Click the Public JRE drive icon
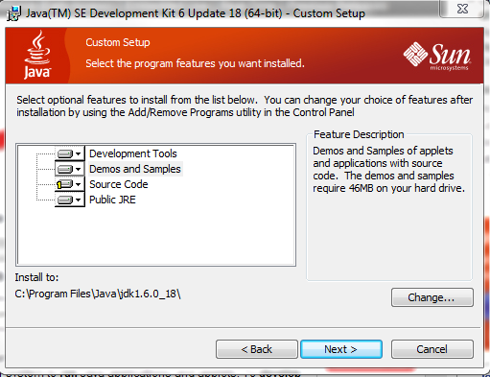Image resolution: width=490 pixels, height=377 pixels. click(65, 200)
